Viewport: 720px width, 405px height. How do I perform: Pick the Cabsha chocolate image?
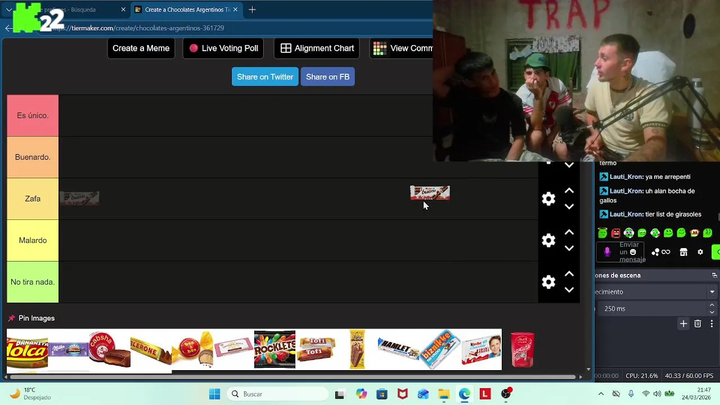[110, 350]
